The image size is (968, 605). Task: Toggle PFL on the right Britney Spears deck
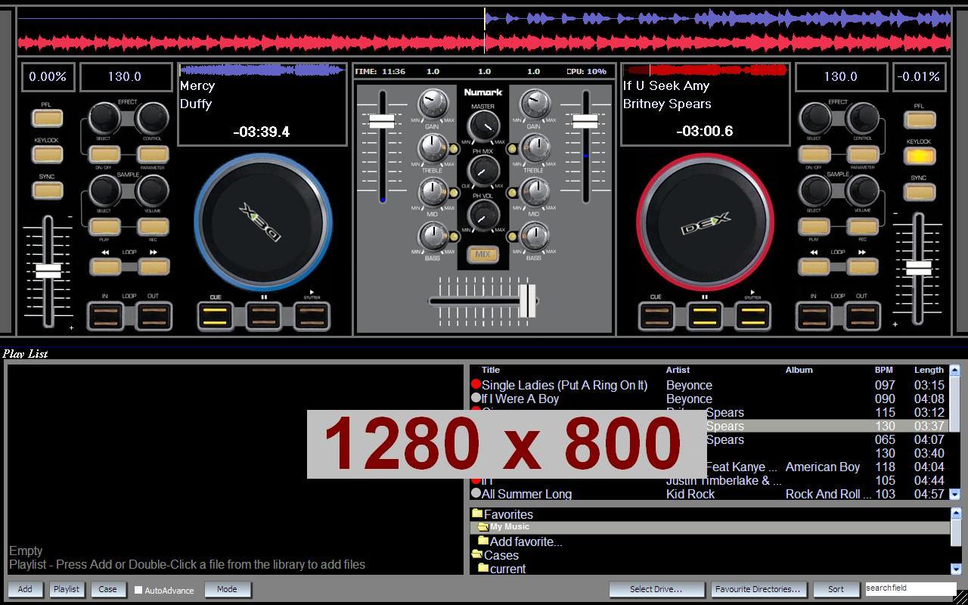(x=920, y=119)
